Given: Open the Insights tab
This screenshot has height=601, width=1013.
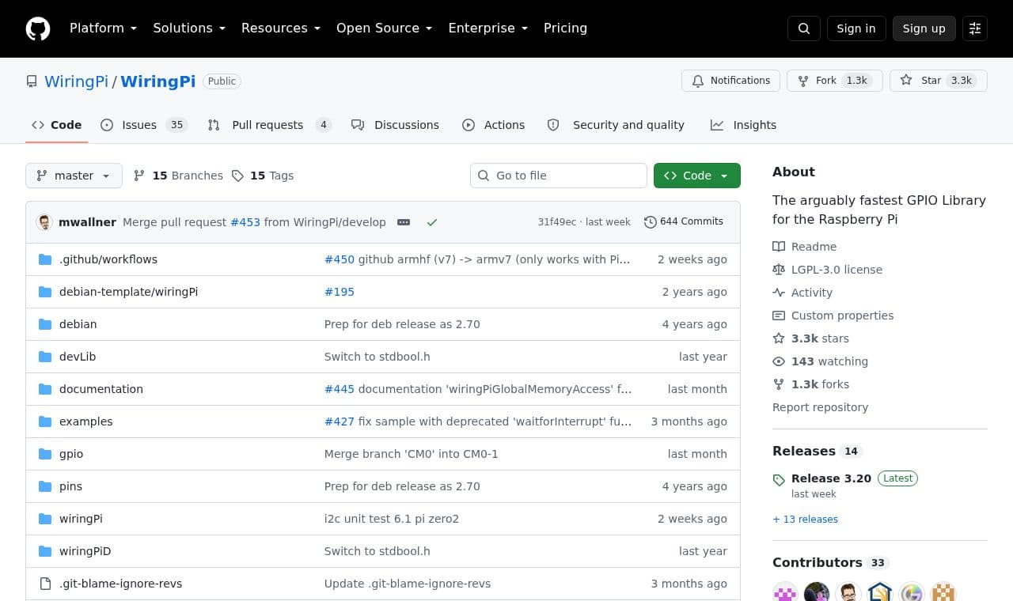Looking at the screenshot, I should pyautogui.click(x=743, y=125).
